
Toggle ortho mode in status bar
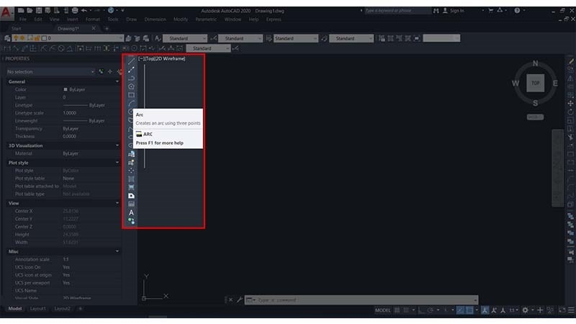[422, 310]
